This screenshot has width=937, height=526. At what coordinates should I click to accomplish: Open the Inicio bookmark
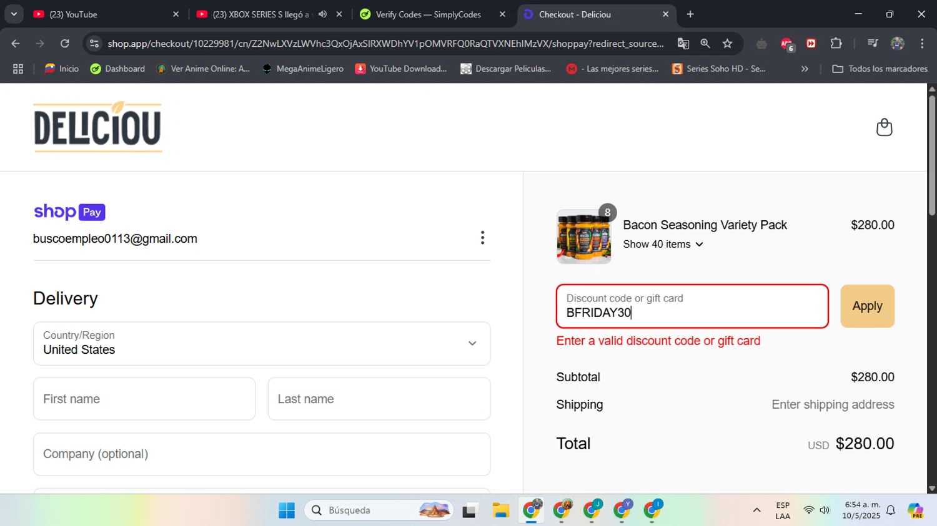click(x=61, y=69)
